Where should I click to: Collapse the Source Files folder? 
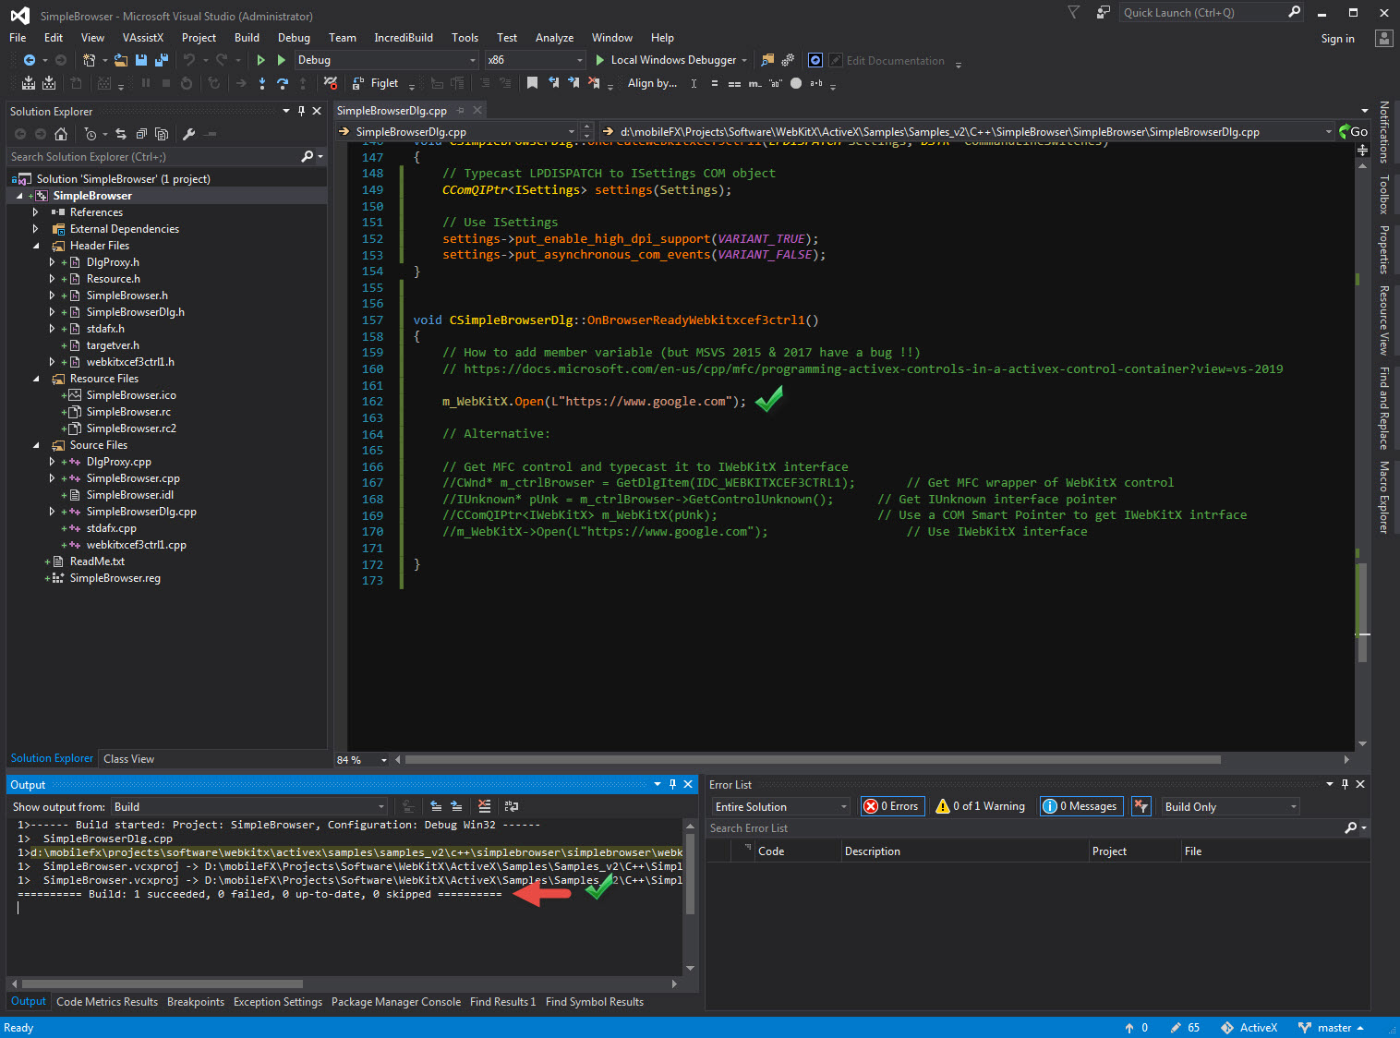point(36,445)
